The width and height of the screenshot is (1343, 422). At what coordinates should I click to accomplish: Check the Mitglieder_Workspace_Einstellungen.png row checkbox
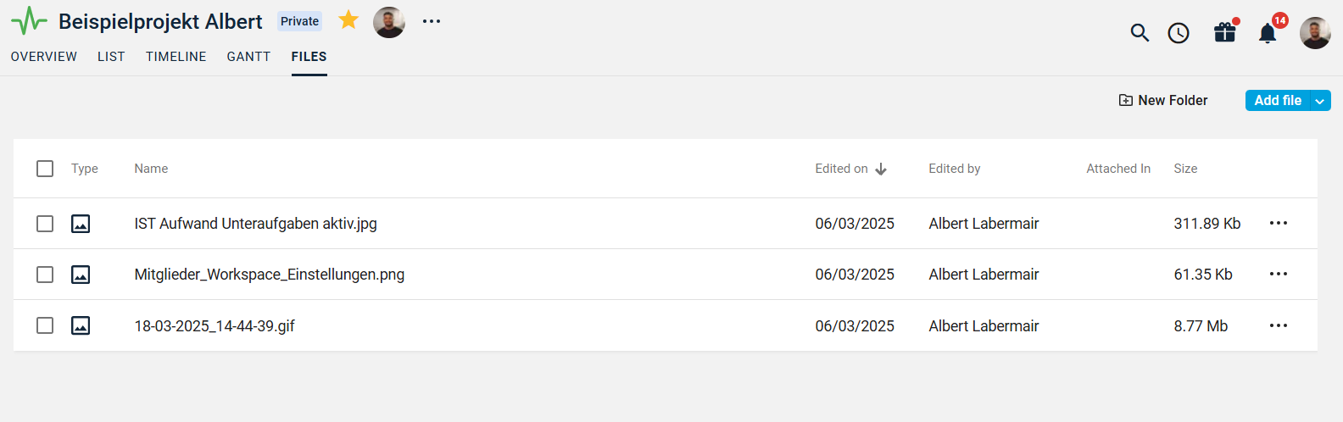[45, 275]
